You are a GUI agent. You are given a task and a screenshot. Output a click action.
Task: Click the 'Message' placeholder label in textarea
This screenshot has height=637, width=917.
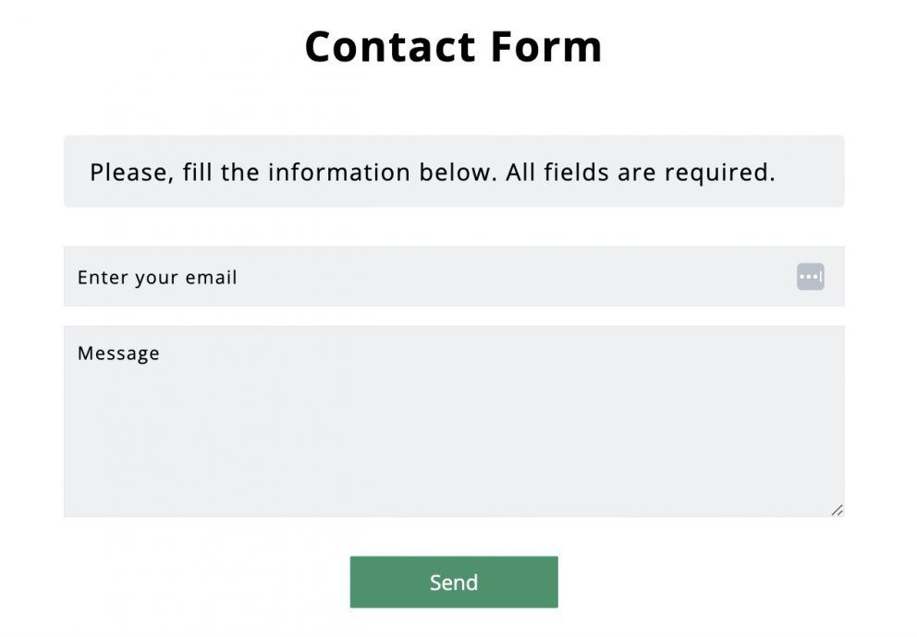pyautogui.click(x=118, y=354)
